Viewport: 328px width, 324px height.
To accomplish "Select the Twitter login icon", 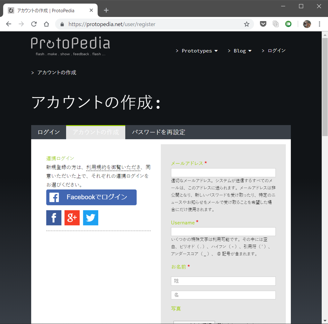I will (90, 218).
